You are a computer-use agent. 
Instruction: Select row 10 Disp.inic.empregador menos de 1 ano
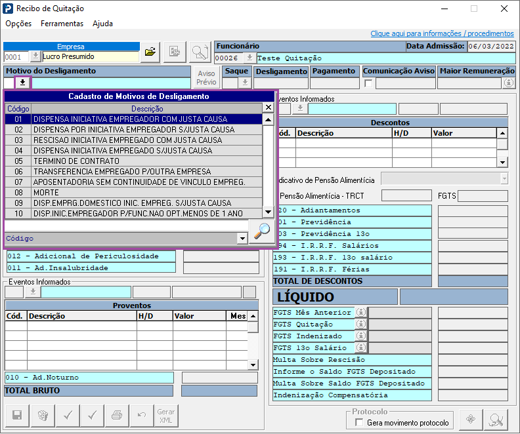[x=134, y=214]
